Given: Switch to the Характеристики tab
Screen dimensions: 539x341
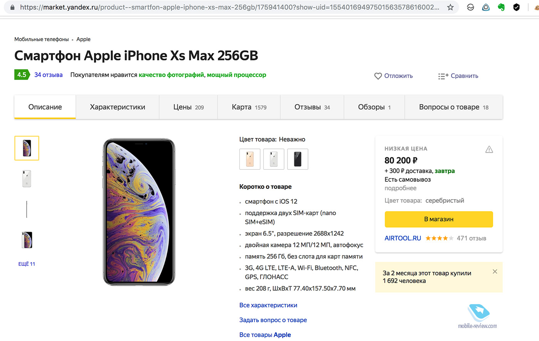Looking at the screenshot, I should [x=117, y=107].
